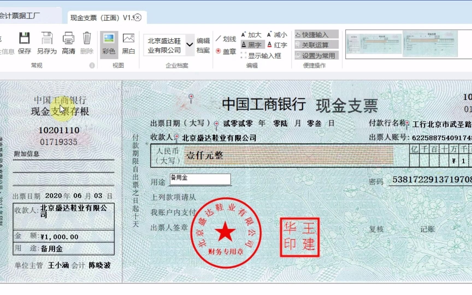Click the stub purpose 备用金

point(52,249)
